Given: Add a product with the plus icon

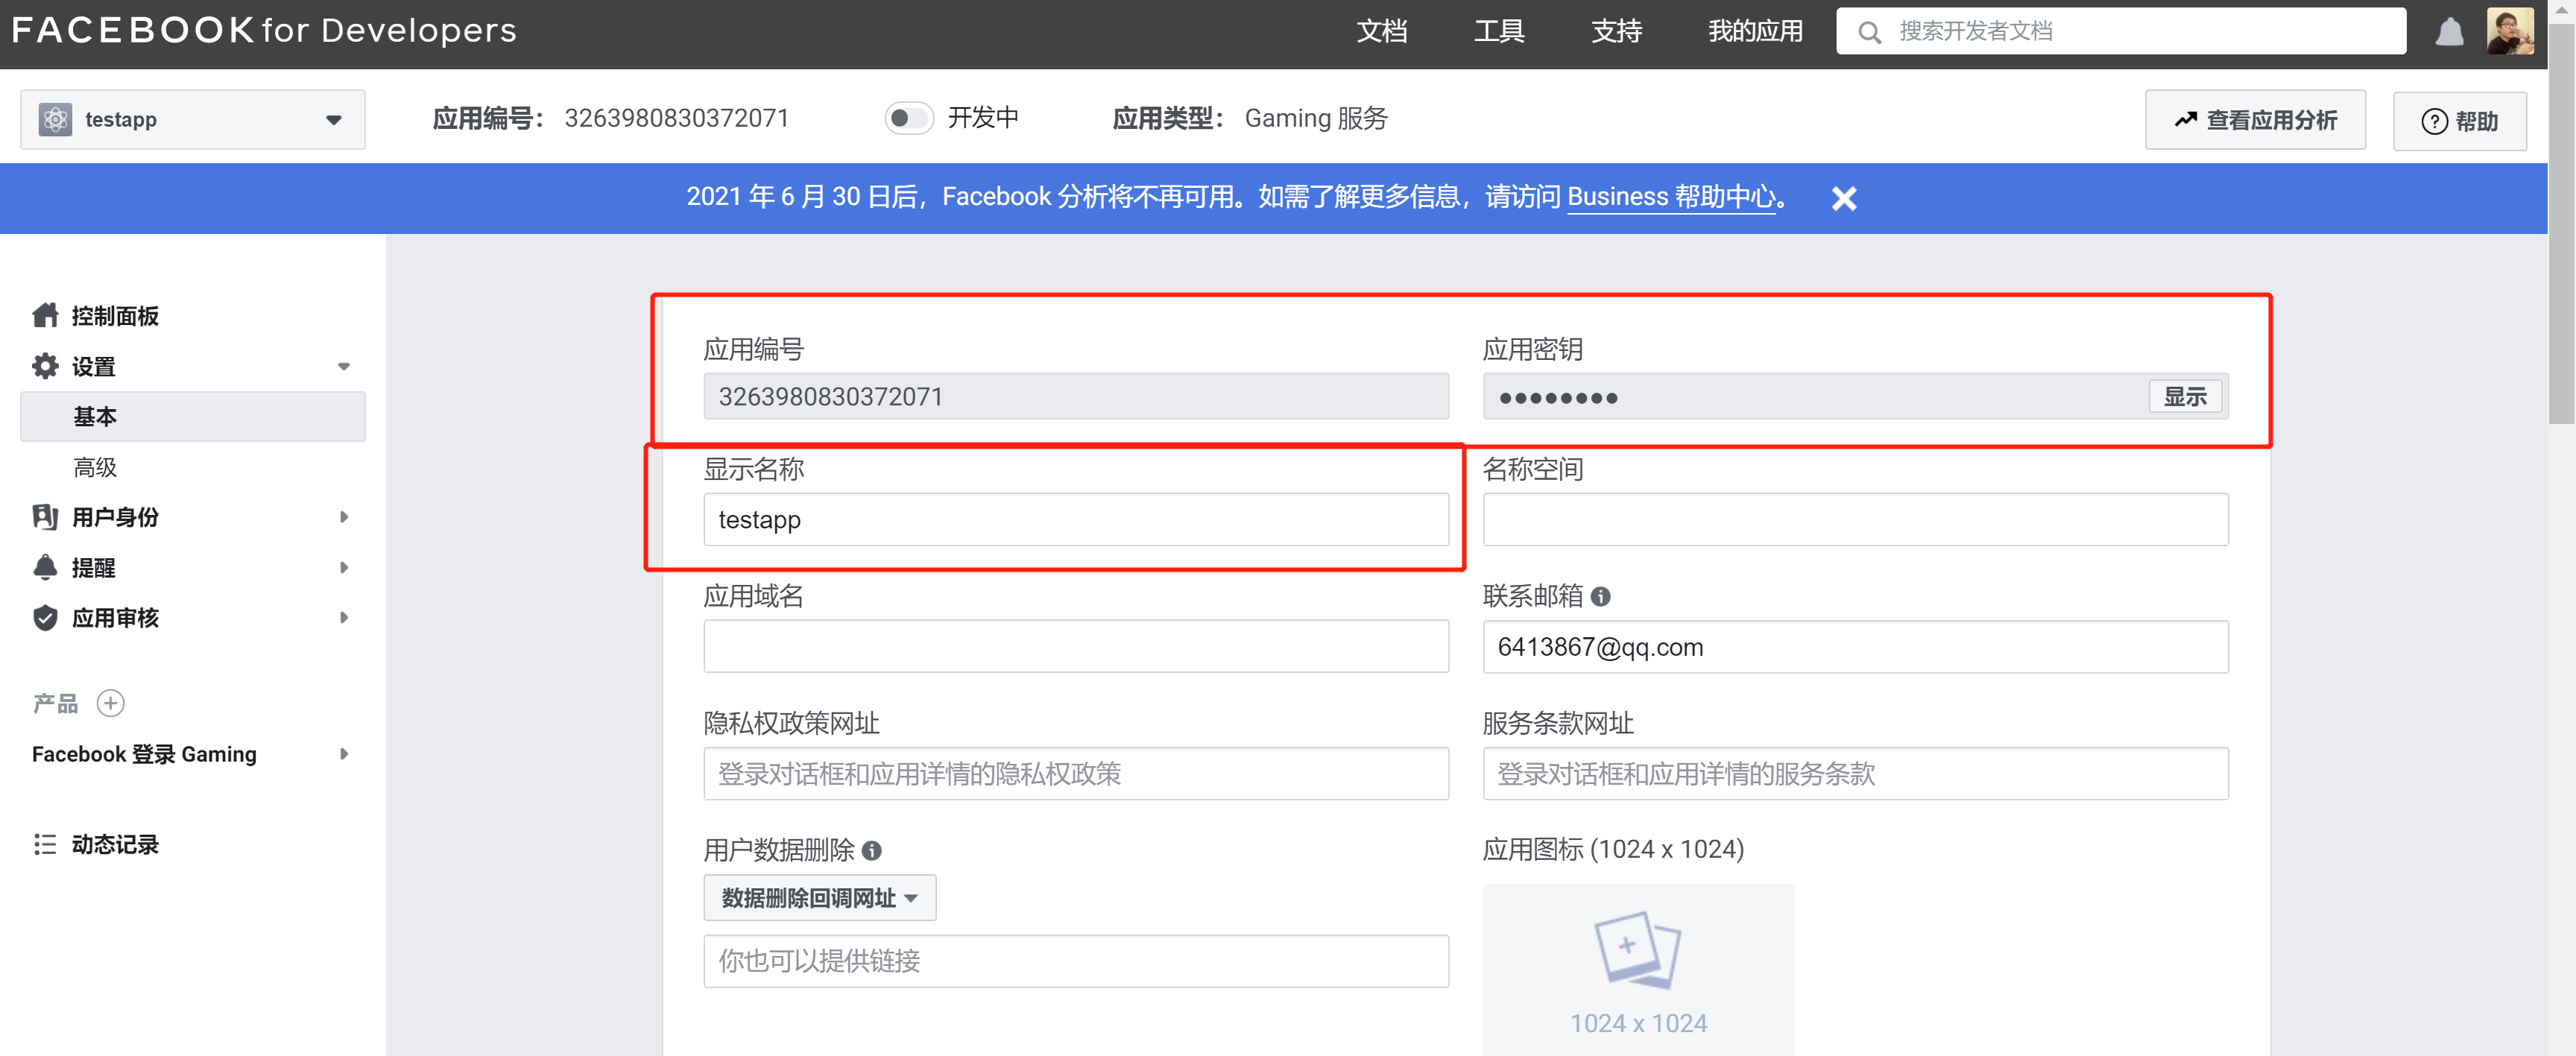Looking at the screenshot, I should click(x=110, y=704).
